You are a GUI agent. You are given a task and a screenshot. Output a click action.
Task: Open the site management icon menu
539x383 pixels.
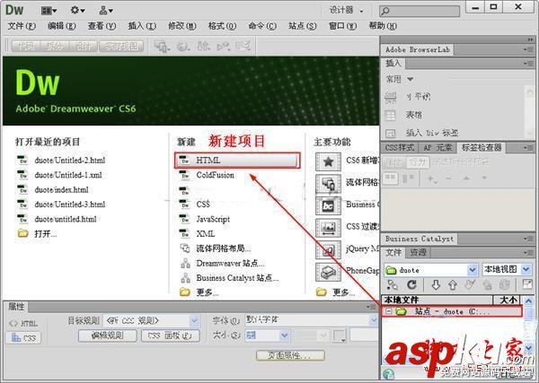tap(105, 11)
